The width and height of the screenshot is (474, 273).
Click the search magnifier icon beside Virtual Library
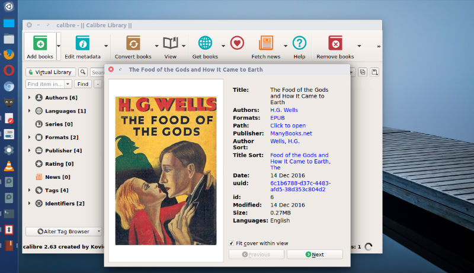tap(83, 72)
